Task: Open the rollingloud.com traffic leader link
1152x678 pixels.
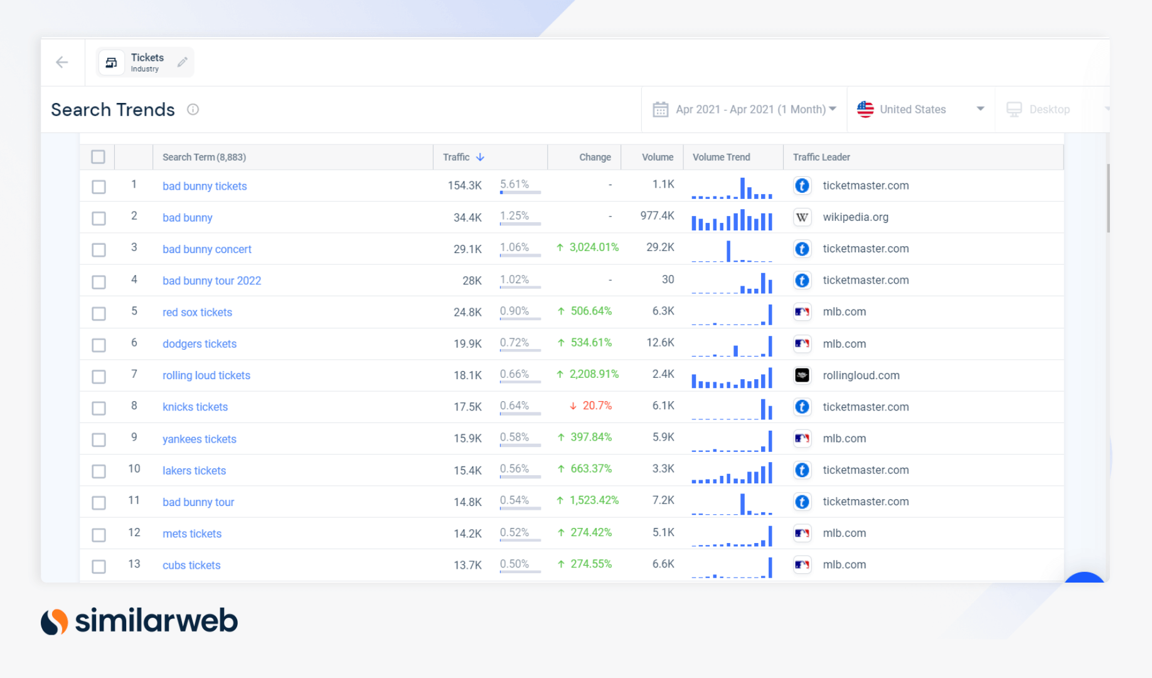Action: click(861, 375)
